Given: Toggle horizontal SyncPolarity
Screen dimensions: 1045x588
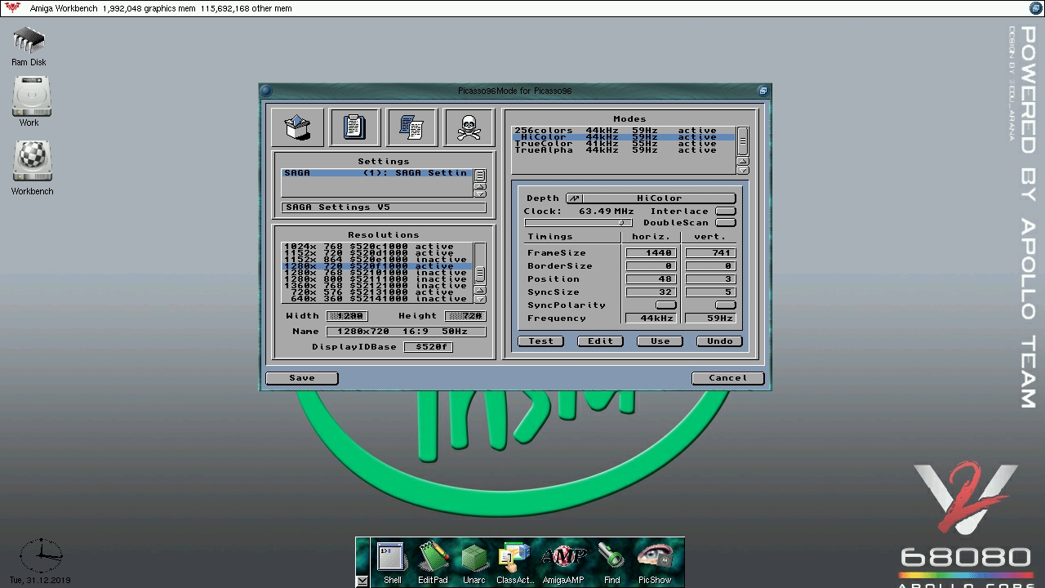Looking at the screenshot, I should coord(665,305).
